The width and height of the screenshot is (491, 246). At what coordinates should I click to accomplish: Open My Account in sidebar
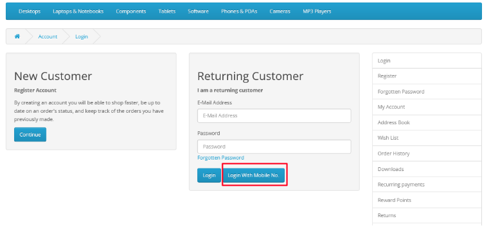point(427,107)
